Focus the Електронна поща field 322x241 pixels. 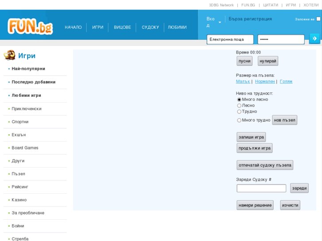(230, 39)
